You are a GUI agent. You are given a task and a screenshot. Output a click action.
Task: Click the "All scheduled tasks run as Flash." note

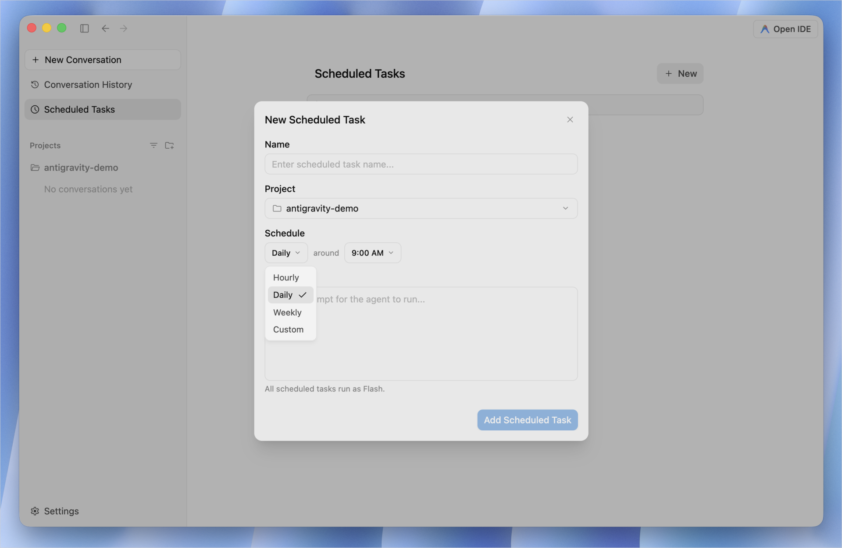325,389
